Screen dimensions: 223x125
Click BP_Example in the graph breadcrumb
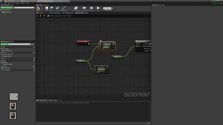(55, 16)
